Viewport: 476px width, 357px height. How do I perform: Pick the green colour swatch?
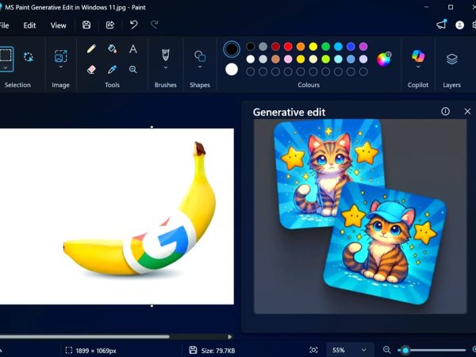(326, 47)
